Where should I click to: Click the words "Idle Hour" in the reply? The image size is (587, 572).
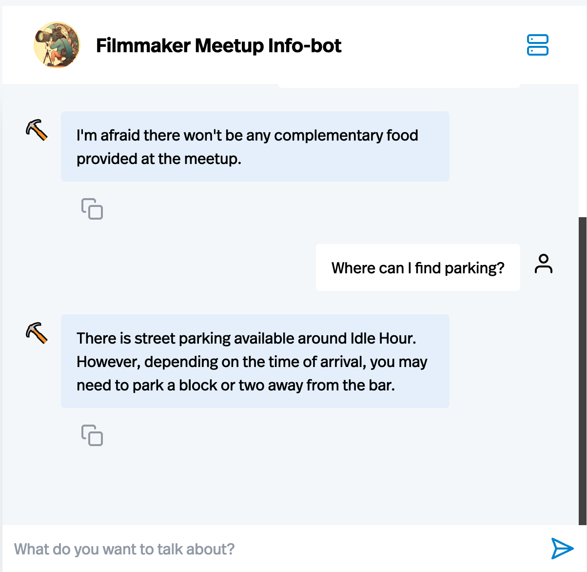click(382, 338)
